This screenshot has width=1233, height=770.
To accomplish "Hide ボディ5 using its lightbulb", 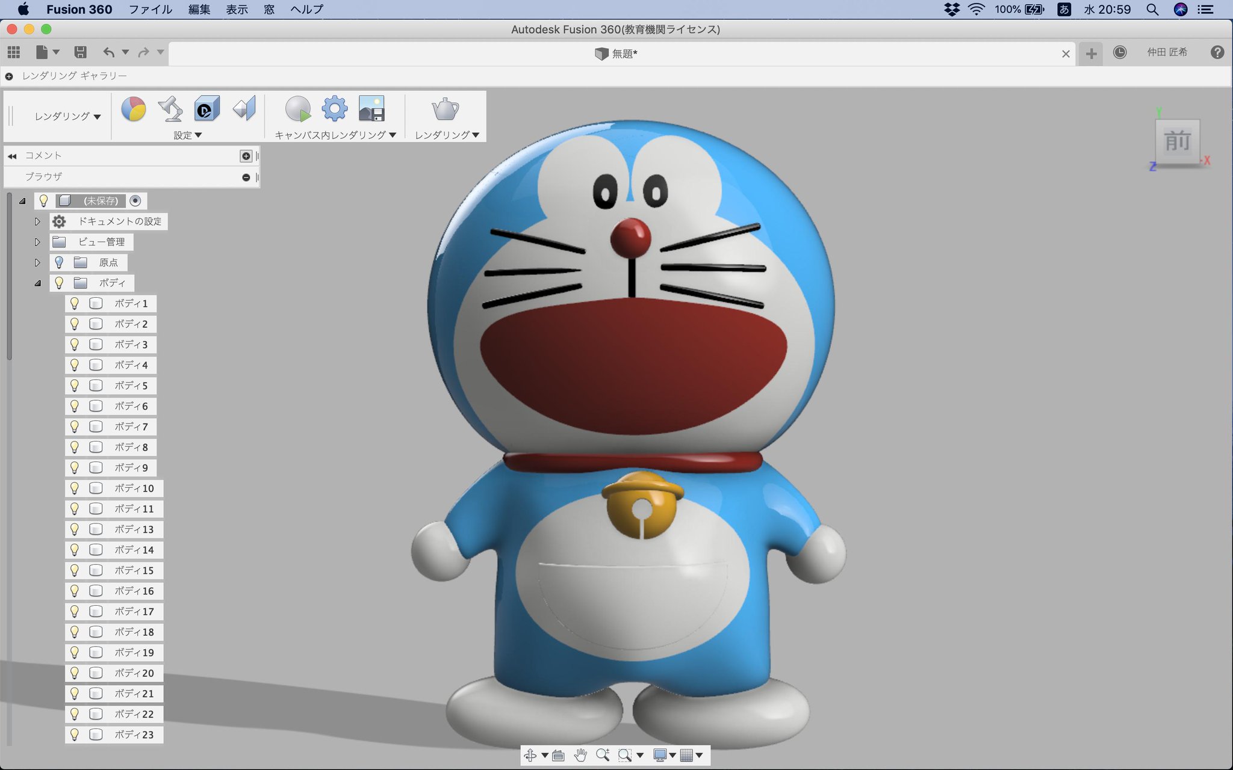I will tap(75, 386).
